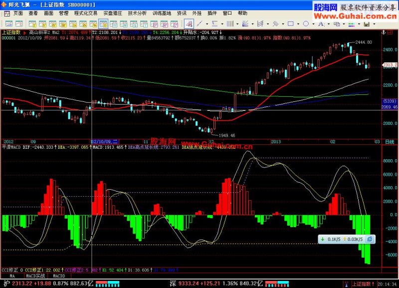Viewport: 399px width, 288px height.
Task: Select the trend line drawing tool
Action: (x=200, y=23)
